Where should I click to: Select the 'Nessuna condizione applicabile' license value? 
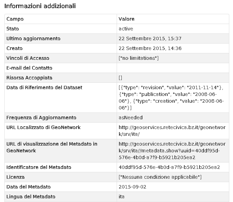click(160, 177)
